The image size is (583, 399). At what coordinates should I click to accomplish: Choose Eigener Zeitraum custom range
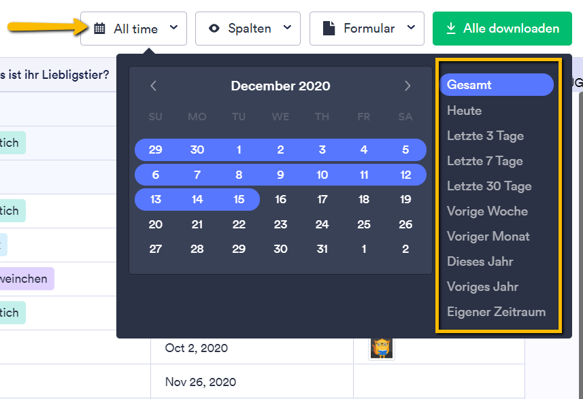pos(497,312)
